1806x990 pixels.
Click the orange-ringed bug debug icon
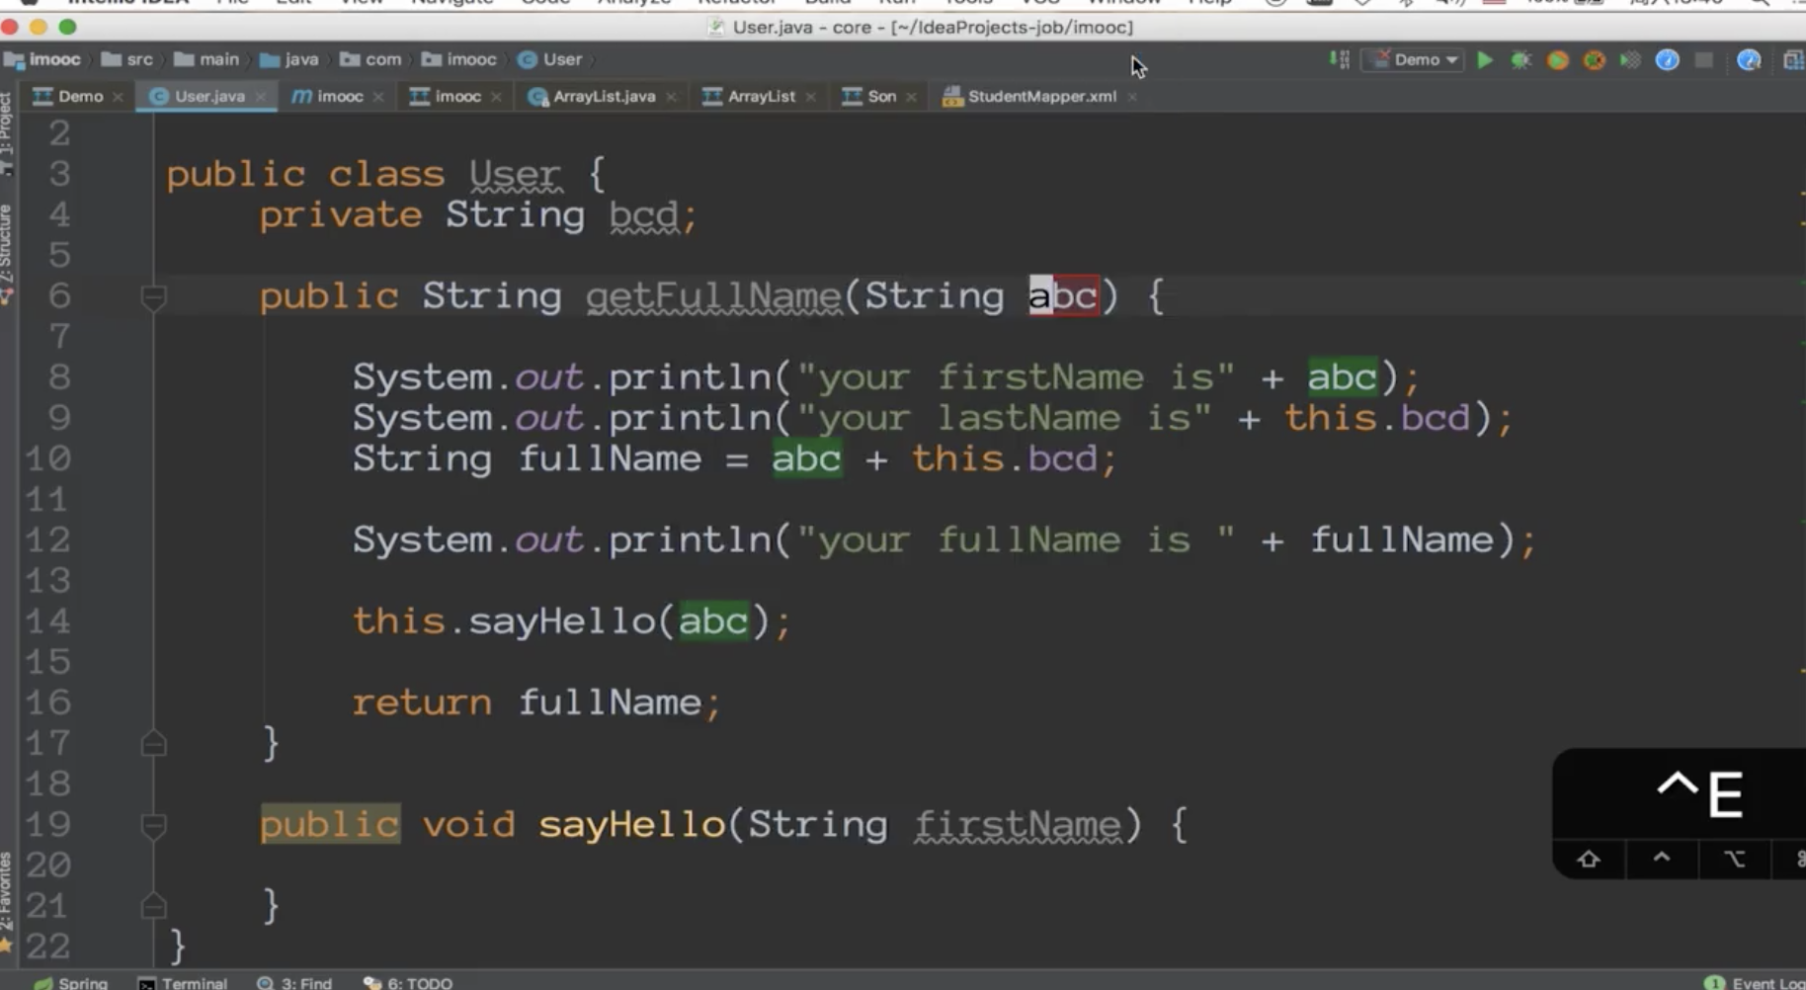coord(1594,60)
